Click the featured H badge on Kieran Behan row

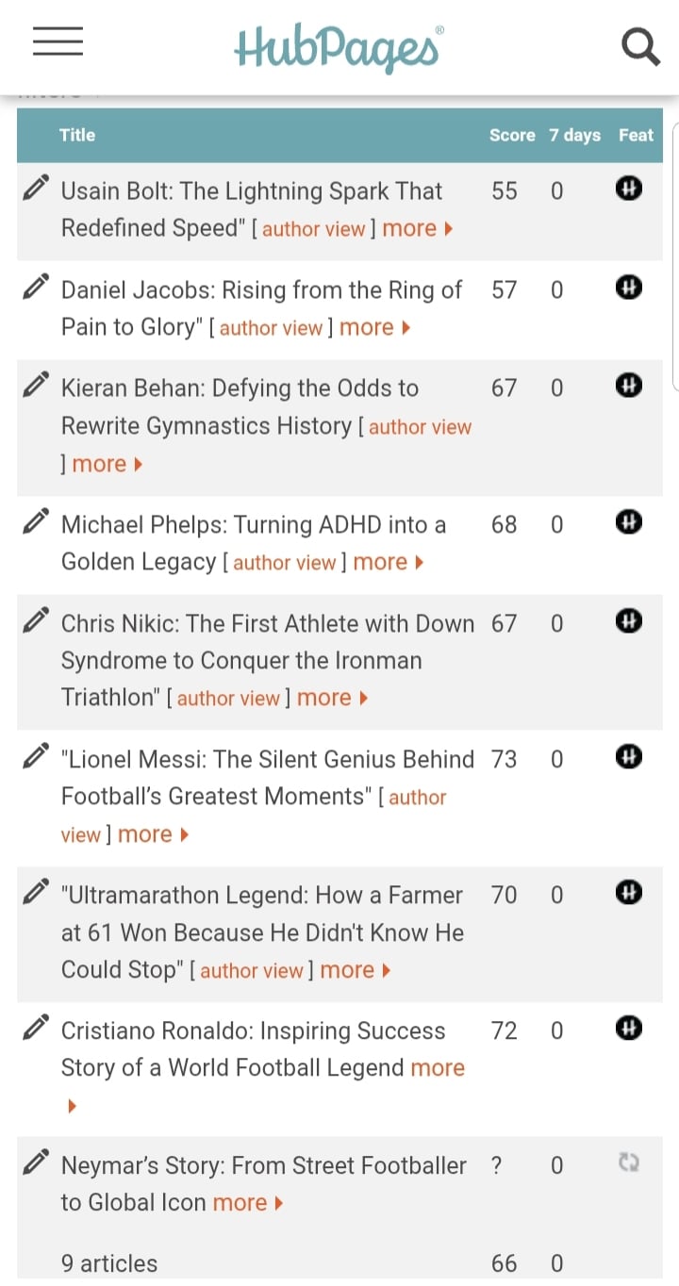pos(629,385)
